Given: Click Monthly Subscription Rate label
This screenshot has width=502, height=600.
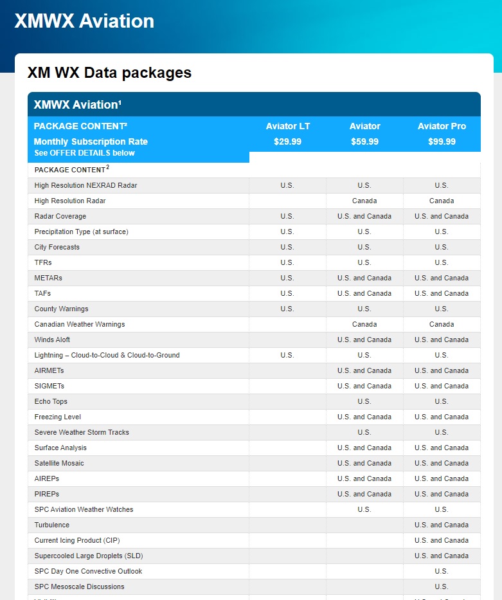Looking at the screenshot, I should point(91,141).
